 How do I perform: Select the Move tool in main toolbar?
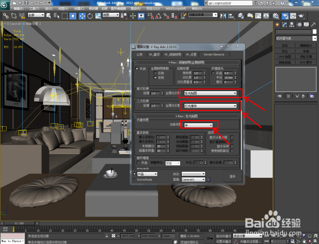(x=82, y=16)
